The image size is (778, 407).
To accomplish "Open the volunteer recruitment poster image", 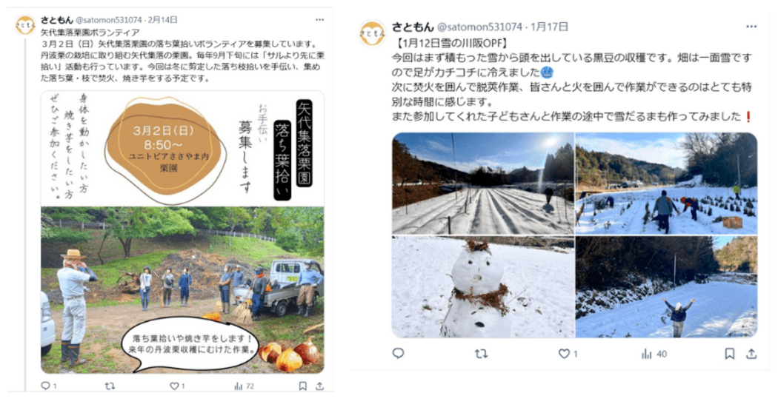I will tap(182, 232).
